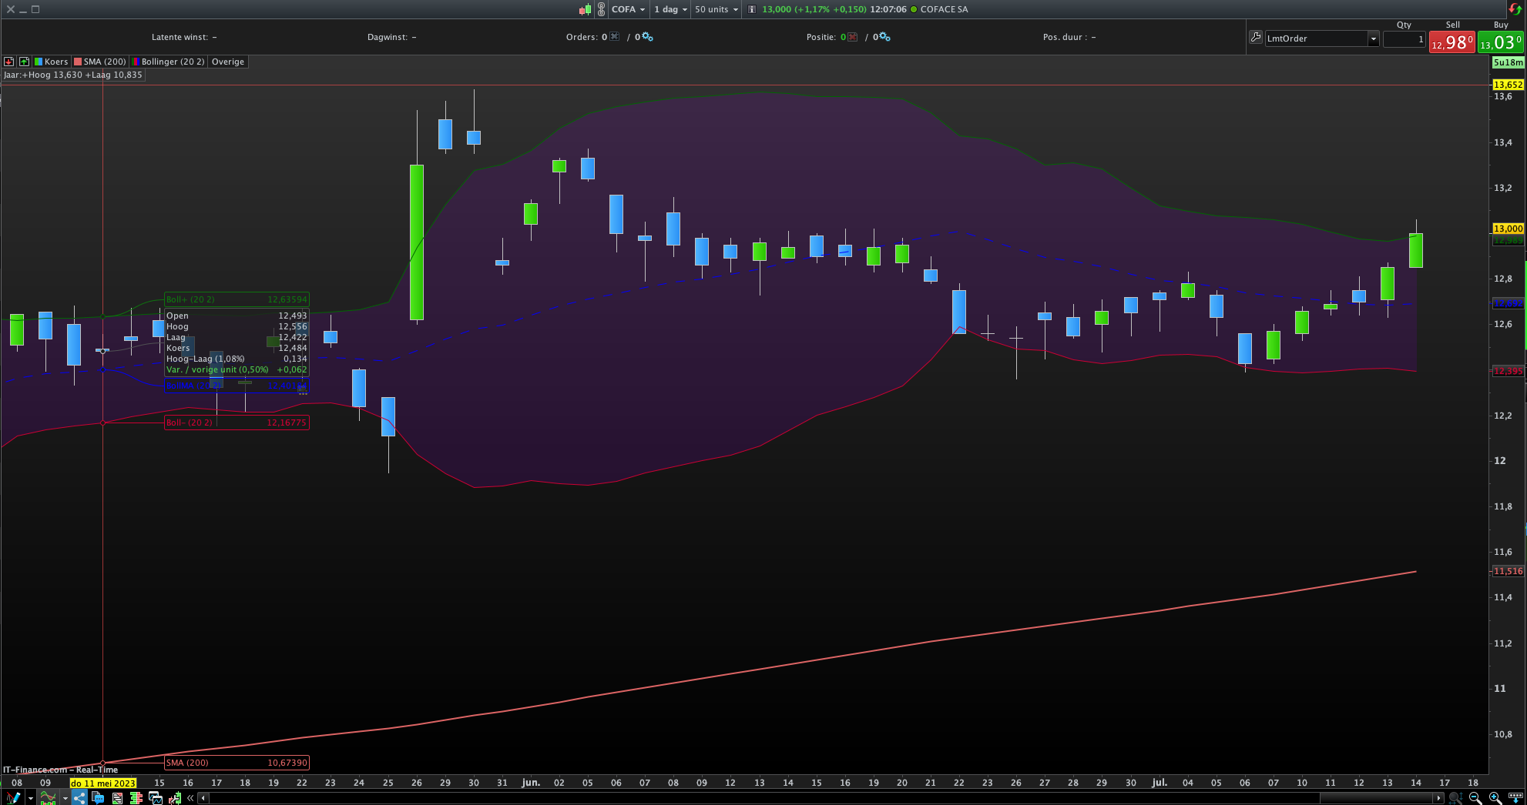Click the 'Pos. duur : –' label

1069,37
